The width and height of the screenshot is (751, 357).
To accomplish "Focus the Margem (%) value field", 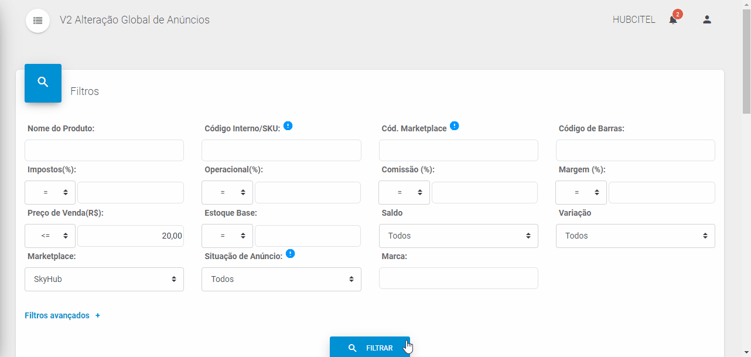I will (662, 192).
